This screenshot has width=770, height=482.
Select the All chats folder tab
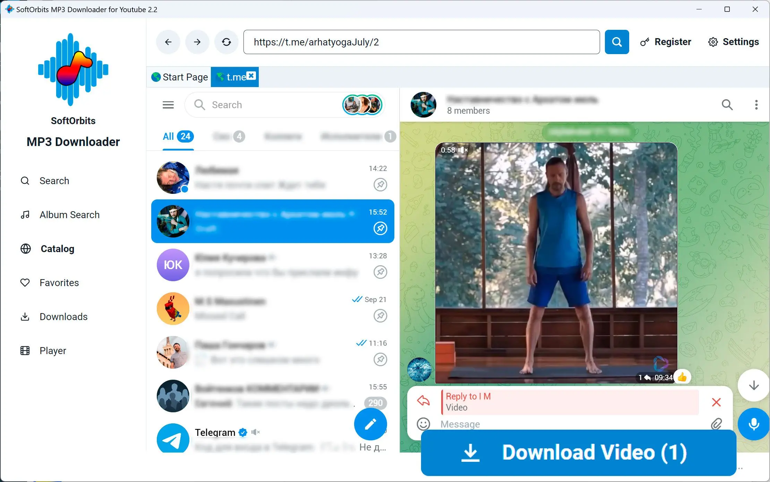178,136
